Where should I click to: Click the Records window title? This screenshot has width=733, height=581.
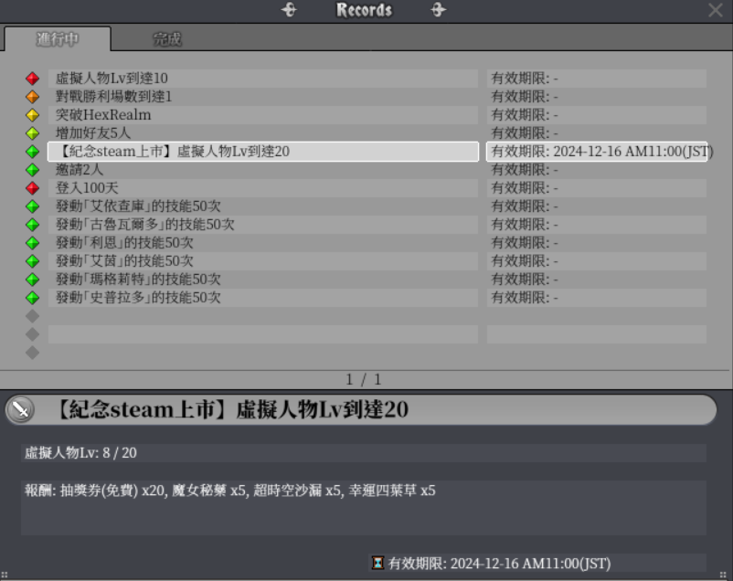tap(364, 10)
